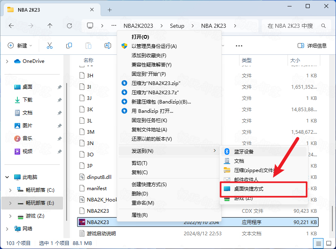The width and height of the screenshot is (336, 249).
Task: Sort by the Type column header
Action: pyautogui.click(x=247, y=60)
